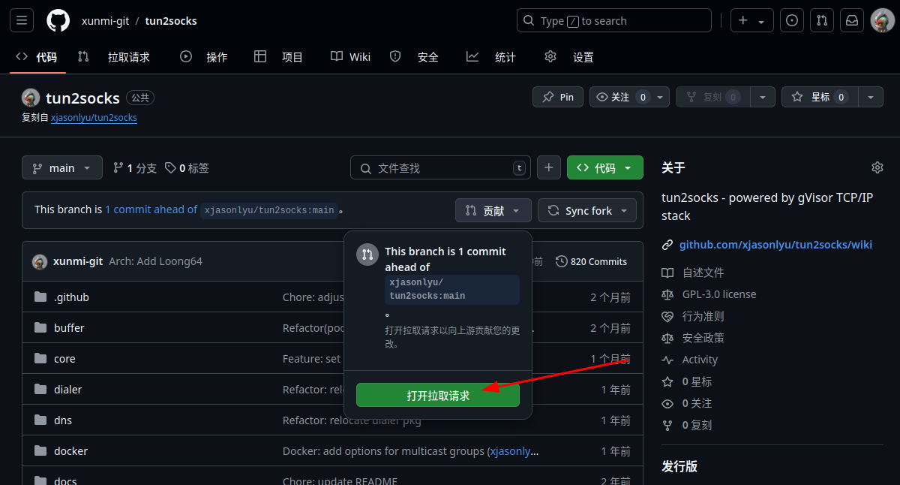Open the github.com/xjasonlyu/tun2socks/wiki link
The height and width of the screenshot is (485, 900).
pos(775,245)
